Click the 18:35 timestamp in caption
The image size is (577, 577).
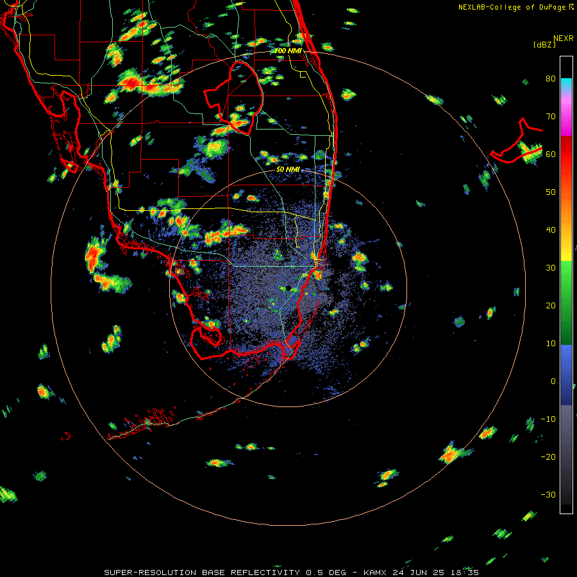click(x=465, y=573)
